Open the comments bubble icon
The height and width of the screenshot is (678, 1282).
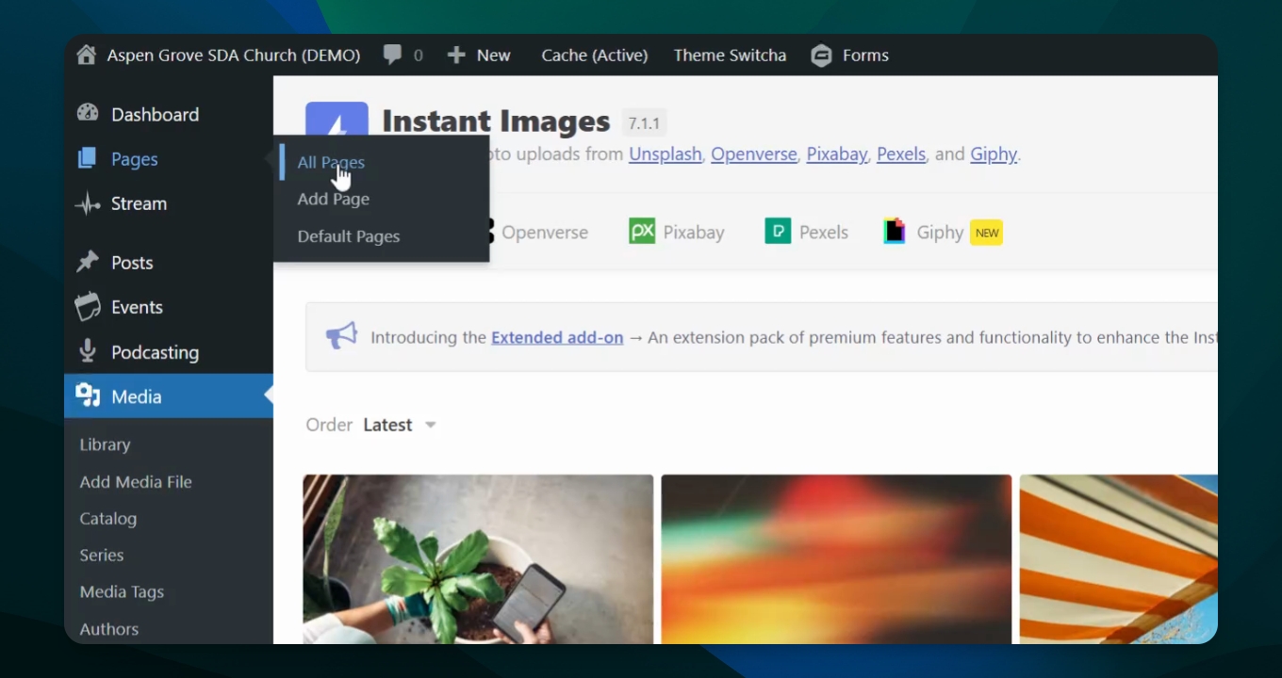[392, 55]
